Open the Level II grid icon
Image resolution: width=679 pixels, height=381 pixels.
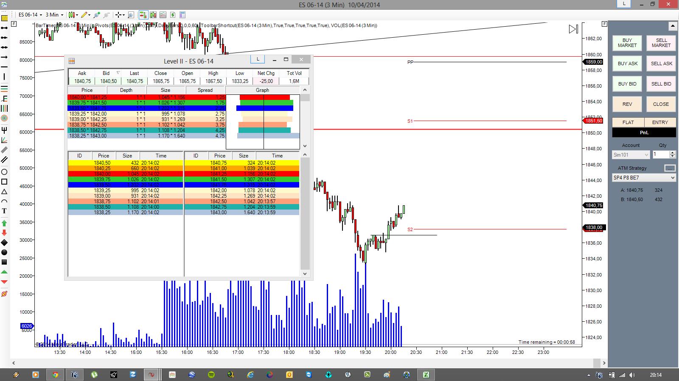pos(72,61)
